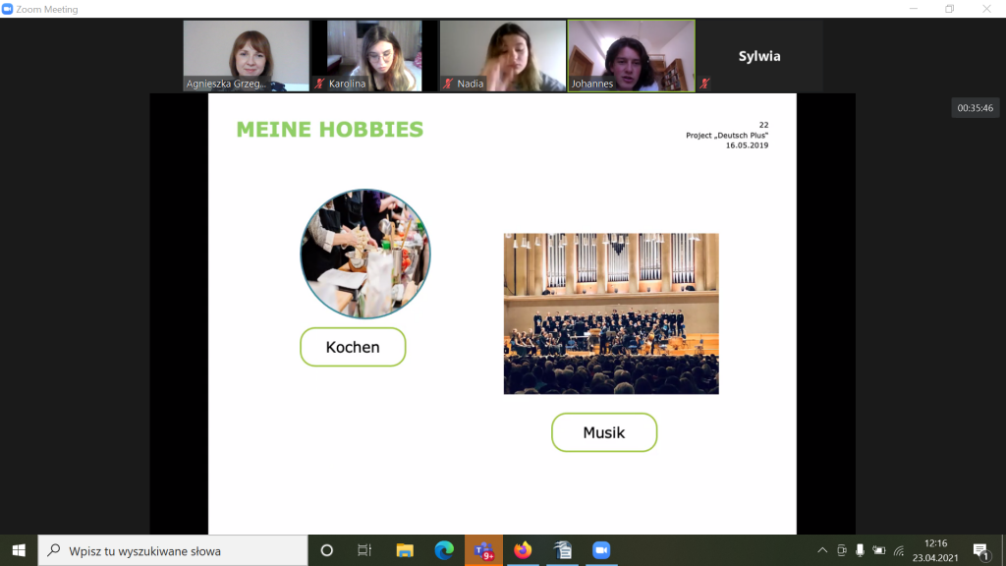Click the Musik label on slide
The width and height of the screenshot is (1006, 566).
[604, 432]
